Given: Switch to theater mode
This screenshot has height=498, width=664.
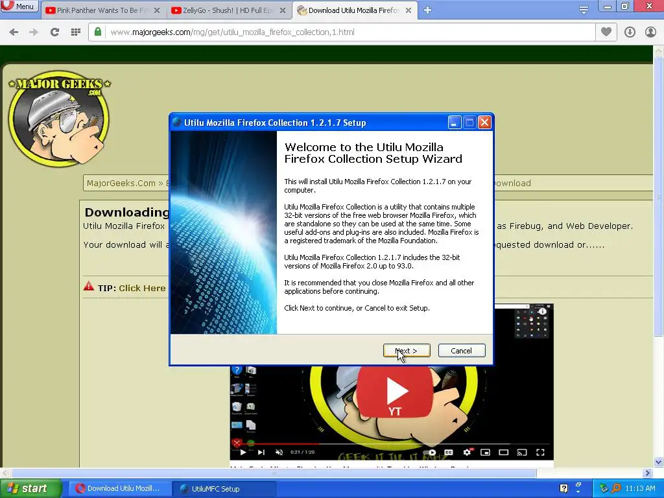Looking at the screenshot, I should coord(503,452).
